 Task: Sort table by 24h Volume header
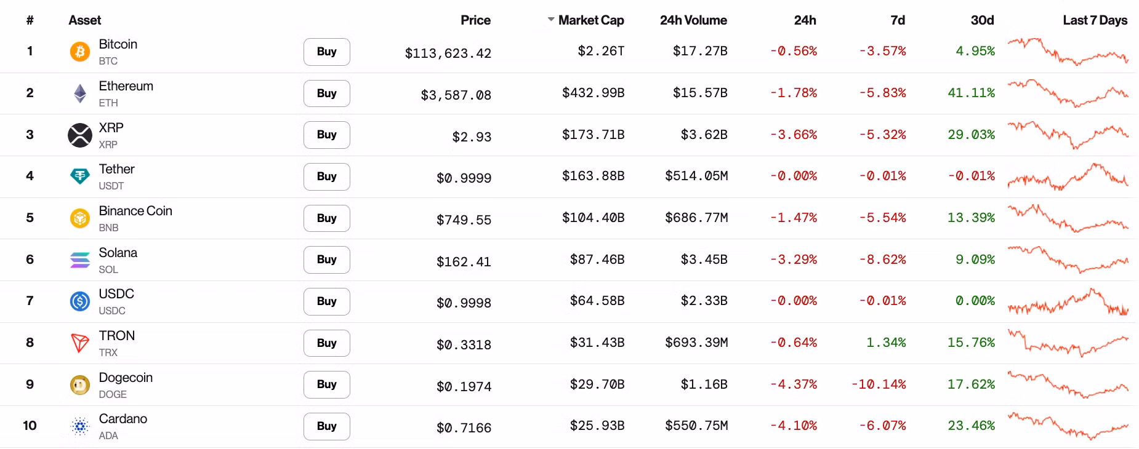[x=693, y=20]
